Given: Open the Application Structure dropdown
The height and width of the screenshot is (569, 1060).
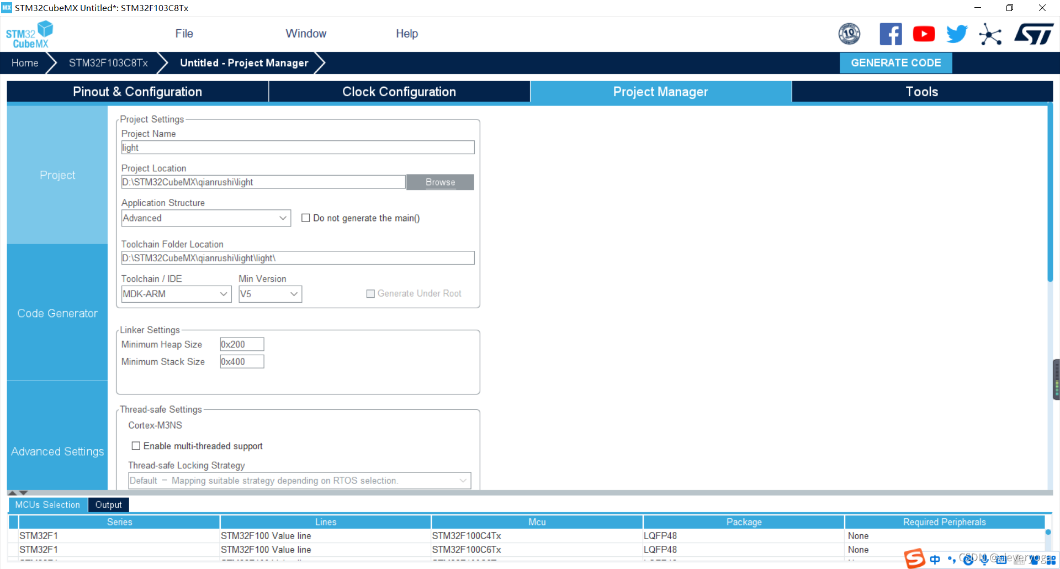Looking at the screenshot, I should point(206,218).
